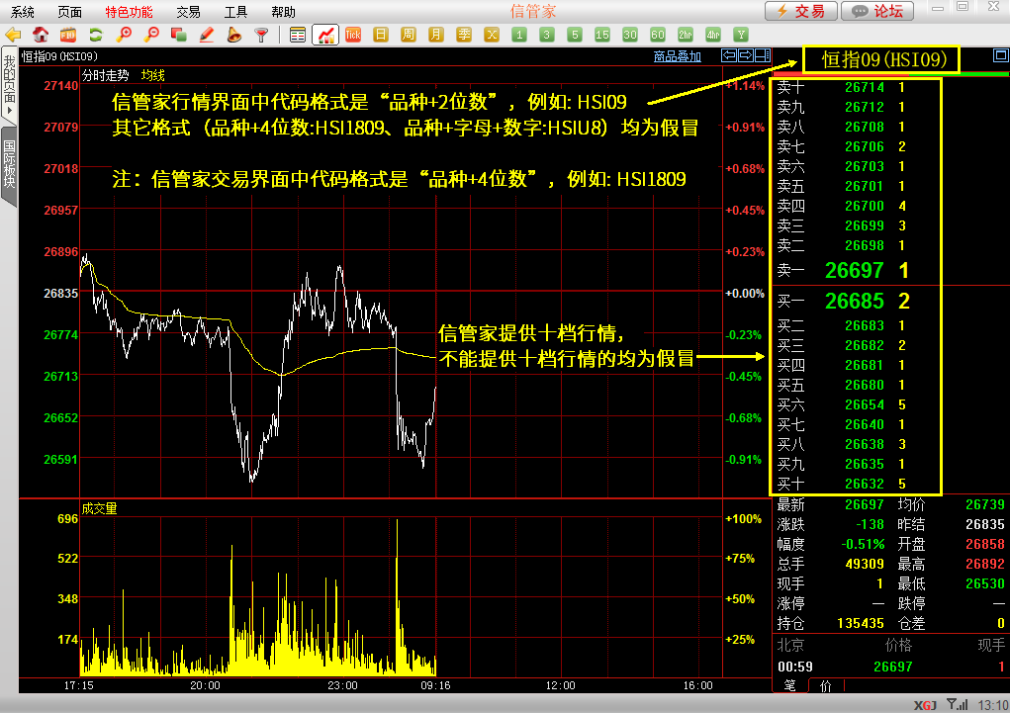Image resolution: width=1010 pixels, height=713 pixels.
Task: Open the 特色功能 menu
Action: [129, 12]
